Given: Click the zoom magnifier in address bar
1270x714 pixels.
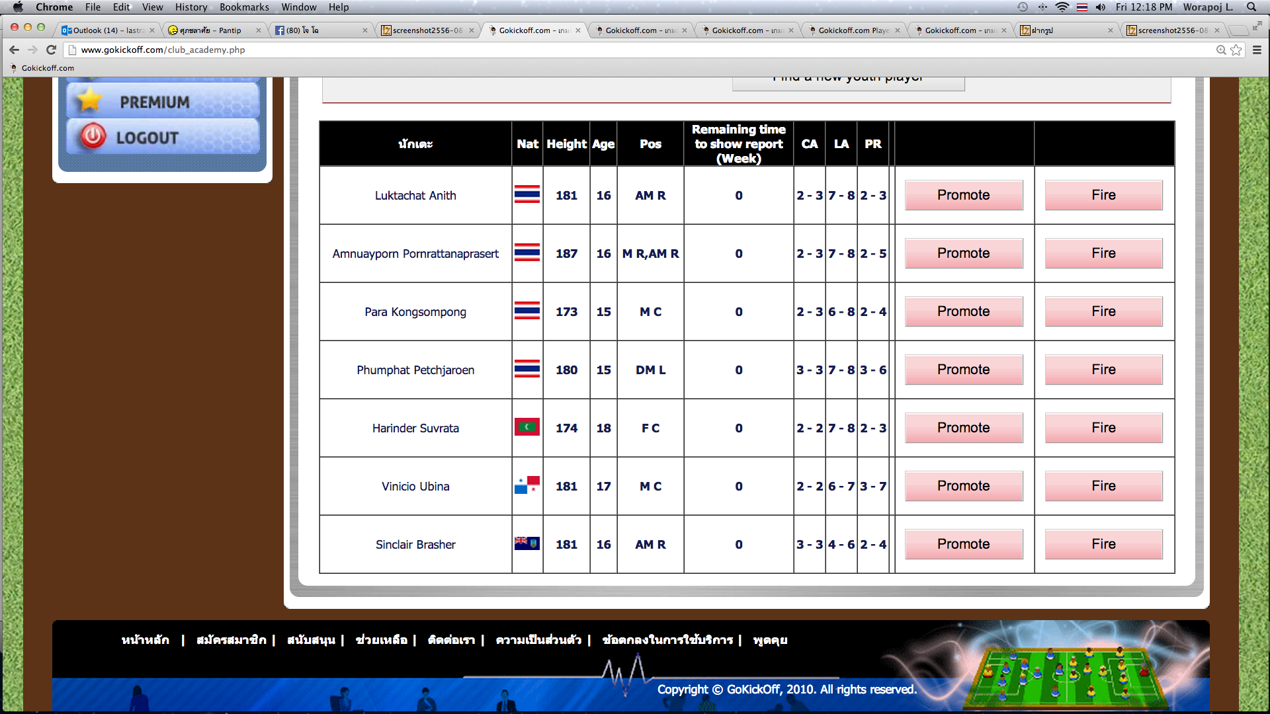Looking at the screenshot, I should [x=1220, y=50].
